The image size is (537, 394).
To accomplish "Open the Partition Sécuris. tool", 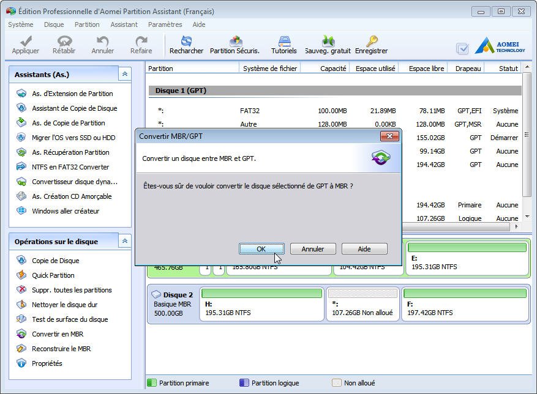I will pyautogui.click(x=235, y=45).
